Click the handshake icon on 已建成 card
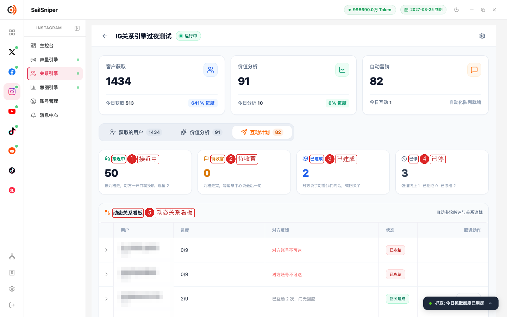The height and width of the screenshot is (317, 507). (x=305, y=159)
